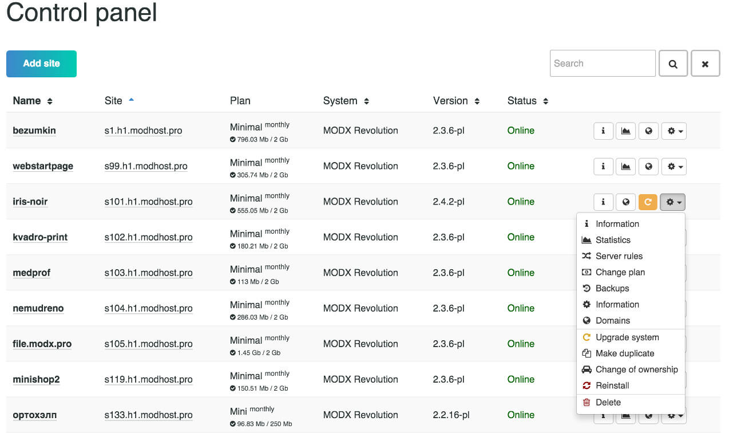Click the statistics icon for nemudreno
This screenshot has width=729, height=433.
pyautogui.click(x=625, y=308)
